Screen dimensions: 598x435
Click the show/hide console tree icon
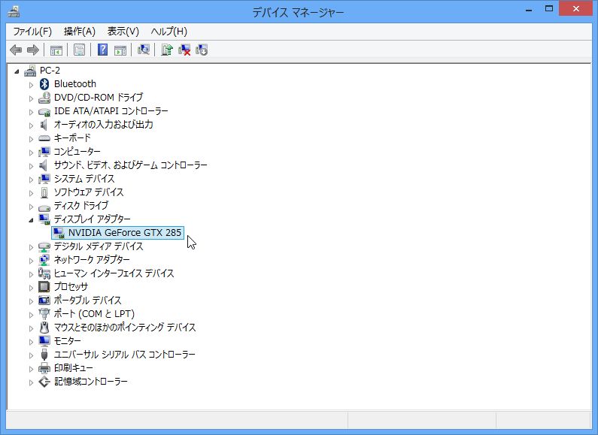pos(56,50)
